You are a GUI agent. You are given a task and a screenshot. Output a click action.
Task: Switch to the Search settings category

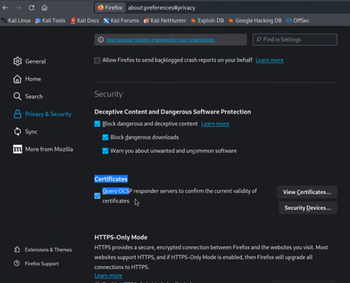34,97
